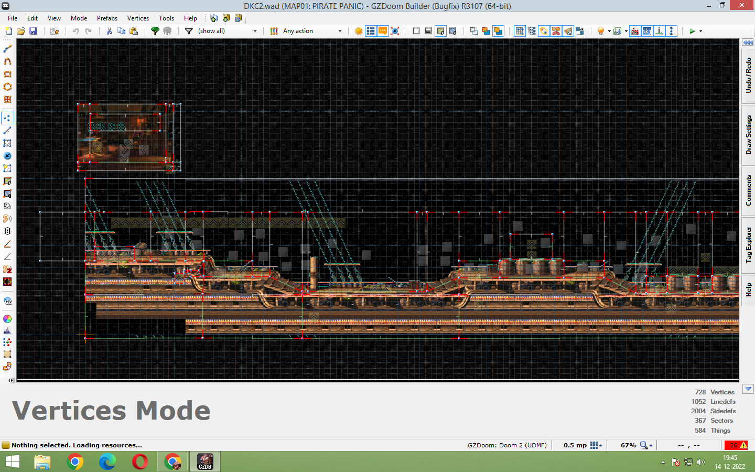This screenshot has width=755, height=472.
Task: Toggle the grid display button
Action: [x=371, y=31]
